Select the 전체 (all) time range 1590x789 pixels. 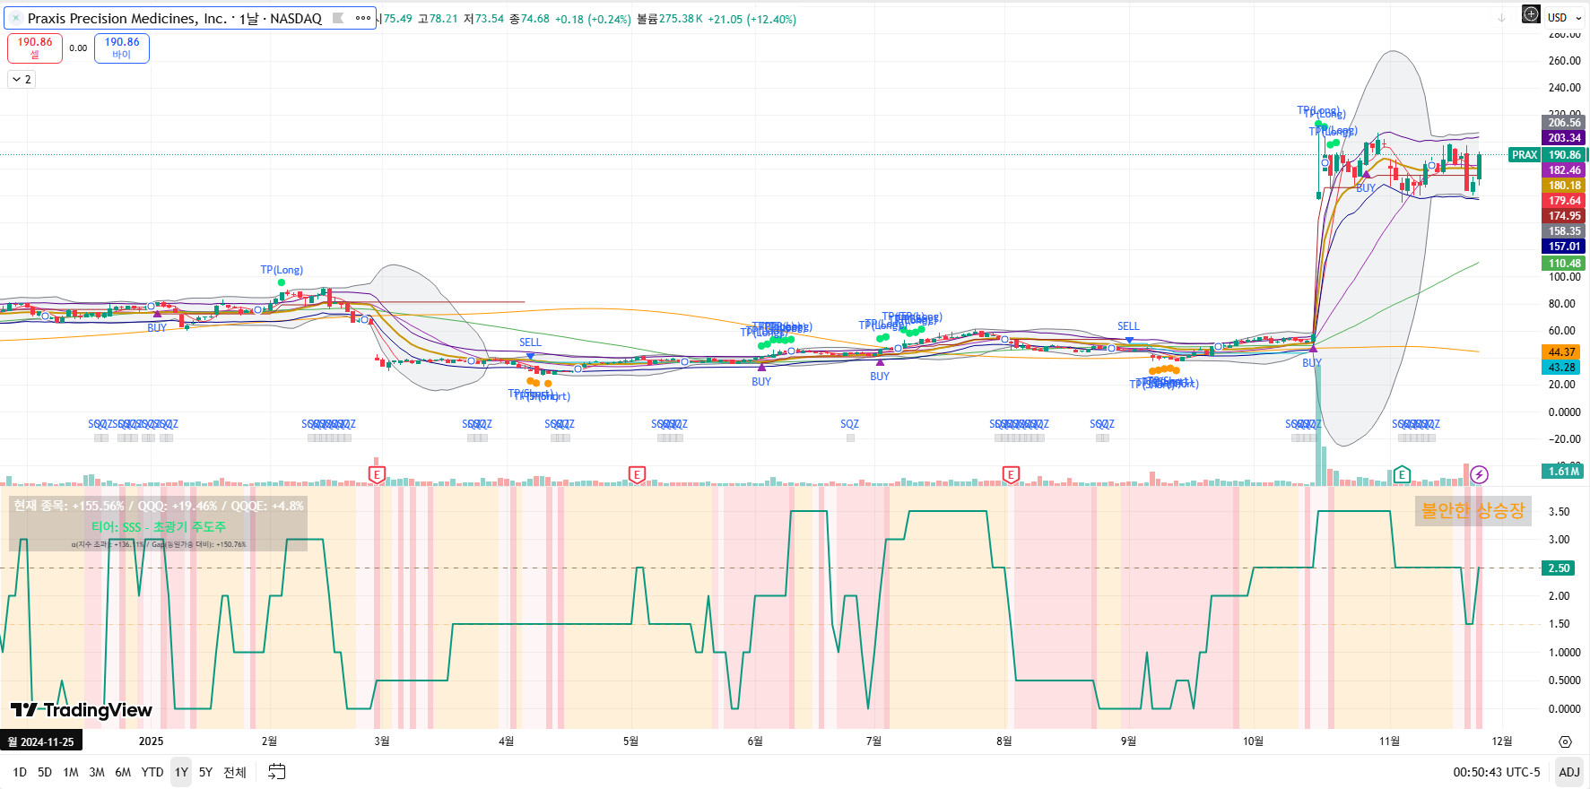(x=234, y=772)
